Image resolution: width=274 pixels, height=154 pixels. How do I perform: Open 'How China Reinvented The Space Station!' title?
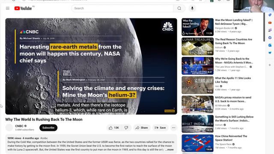coord(231,138)
